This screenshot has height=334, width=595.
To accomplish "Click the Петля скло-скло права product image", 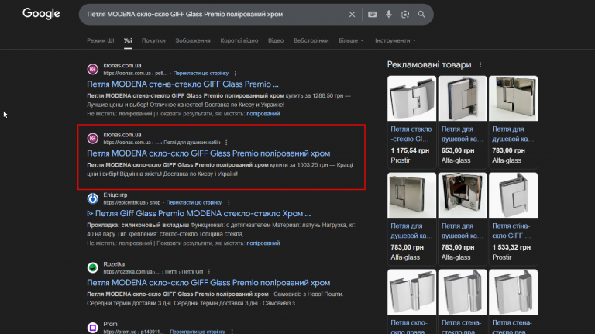I will coord(411,292).
